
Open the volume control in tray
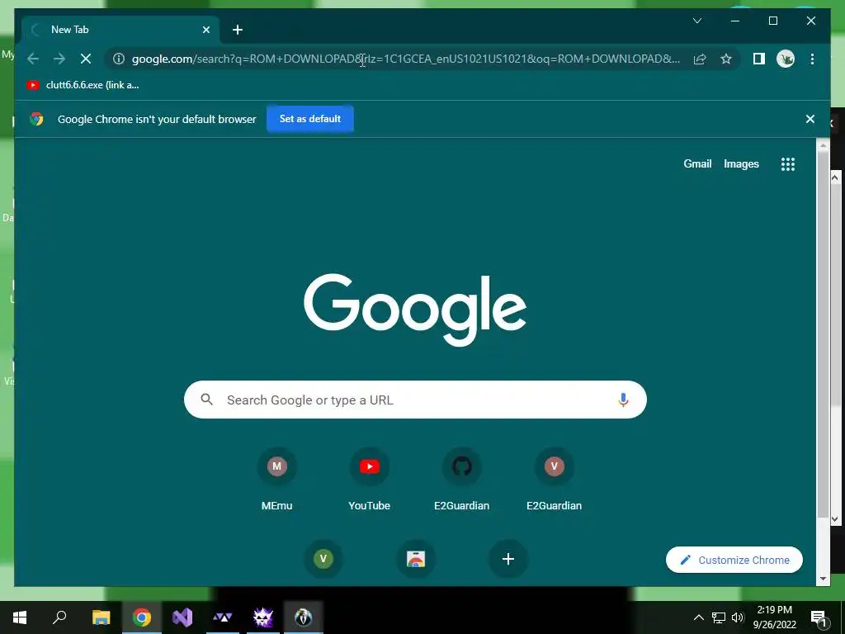pyautogui.click(x=738, y=617)
